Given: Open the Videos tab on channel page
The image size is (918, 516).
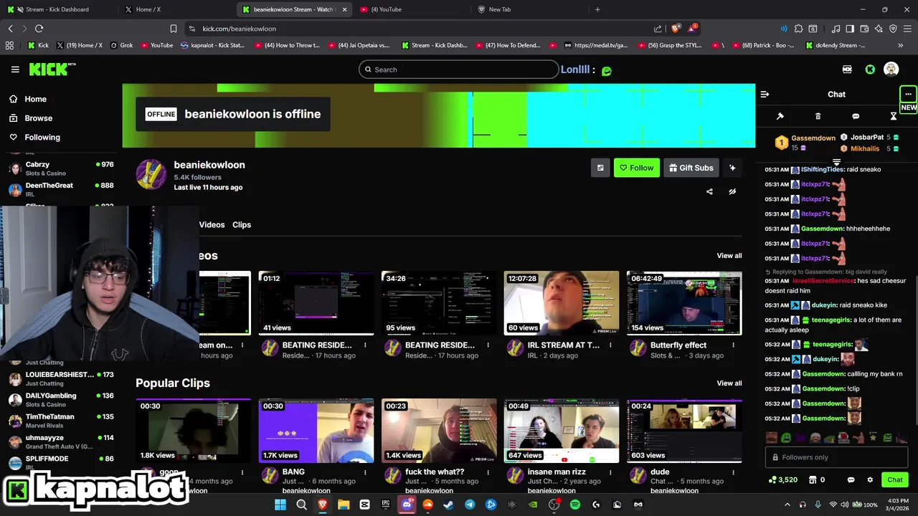Looking at the screenshot, I should click(212, 224).
